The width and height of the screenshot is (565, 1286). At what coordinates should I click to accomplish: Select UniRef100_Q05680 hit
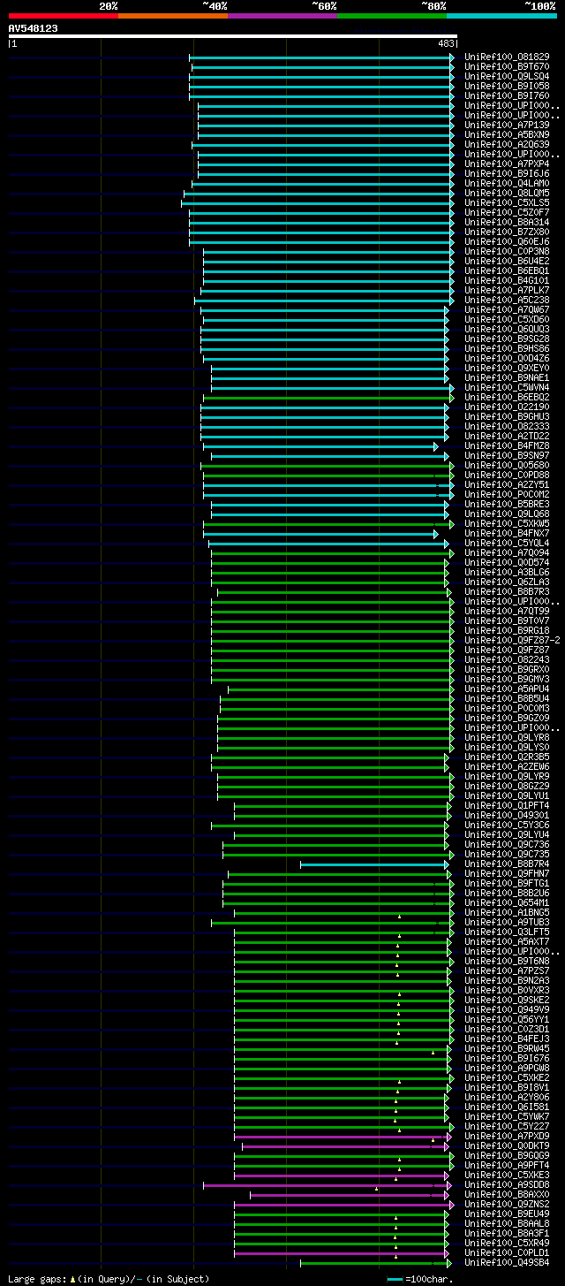(x=507, y=465)
